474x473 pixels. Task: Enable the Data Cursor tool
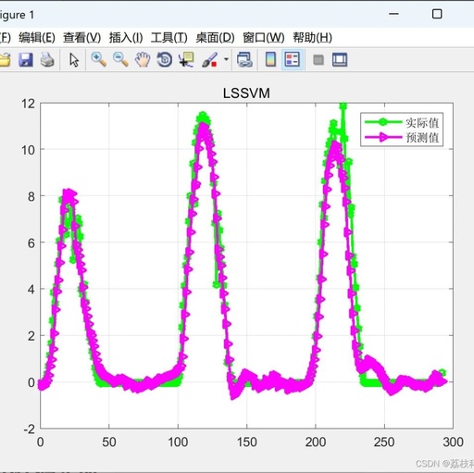click(186, 59)
